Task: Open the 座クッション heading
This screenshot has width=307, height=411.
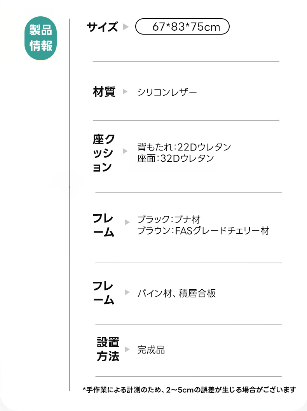Action: tap(104, 153)
